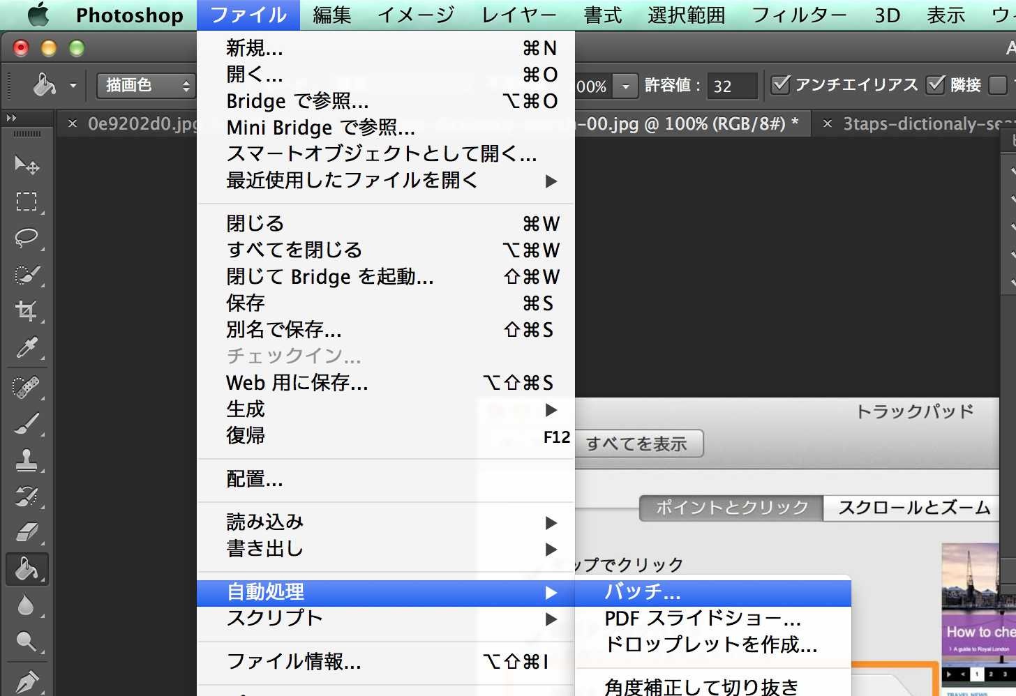Select the Rectangular Marquee tool
Image resolution: width=1016 pixels, height=696 pixels.
pyautogui.click(x=27, y=201)
